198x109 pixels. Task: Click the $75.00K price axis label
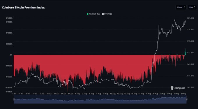[x=191, y=41]
